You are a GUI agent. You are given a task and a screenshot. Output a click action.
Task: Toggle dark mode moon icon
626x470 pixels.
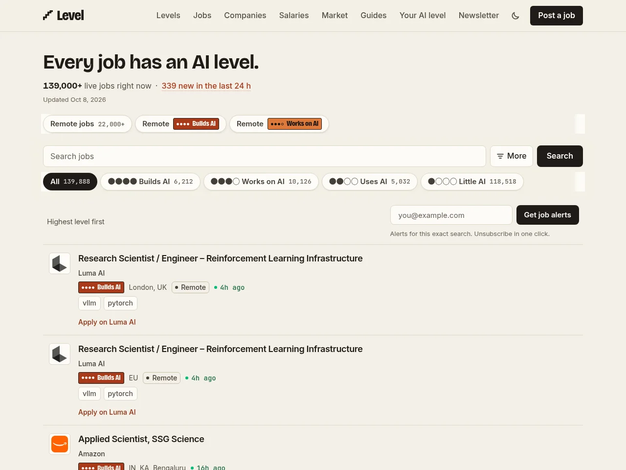515,16
